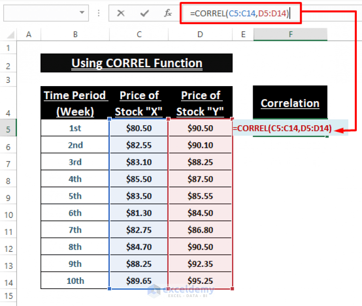The height and width of the screenshot is (306, 362).
Task: Click the $84.70 stock X cell
Action: [139, 247]
